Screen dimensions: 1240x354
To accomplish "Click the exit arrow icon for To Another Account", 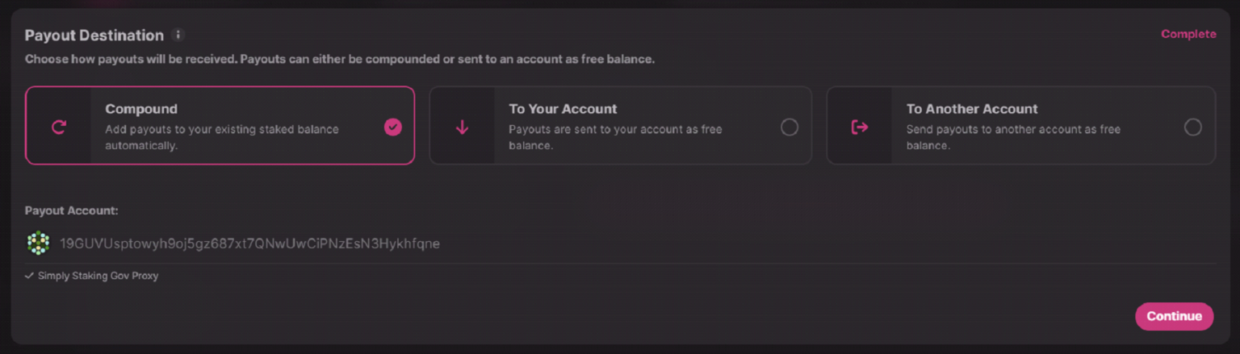I will (x=860, y=127).
